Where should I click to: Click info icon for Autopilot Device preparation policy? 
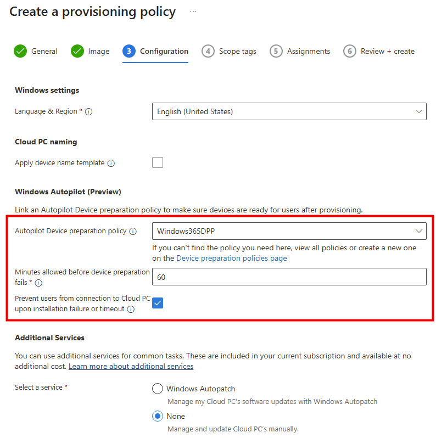click(133, 232)
